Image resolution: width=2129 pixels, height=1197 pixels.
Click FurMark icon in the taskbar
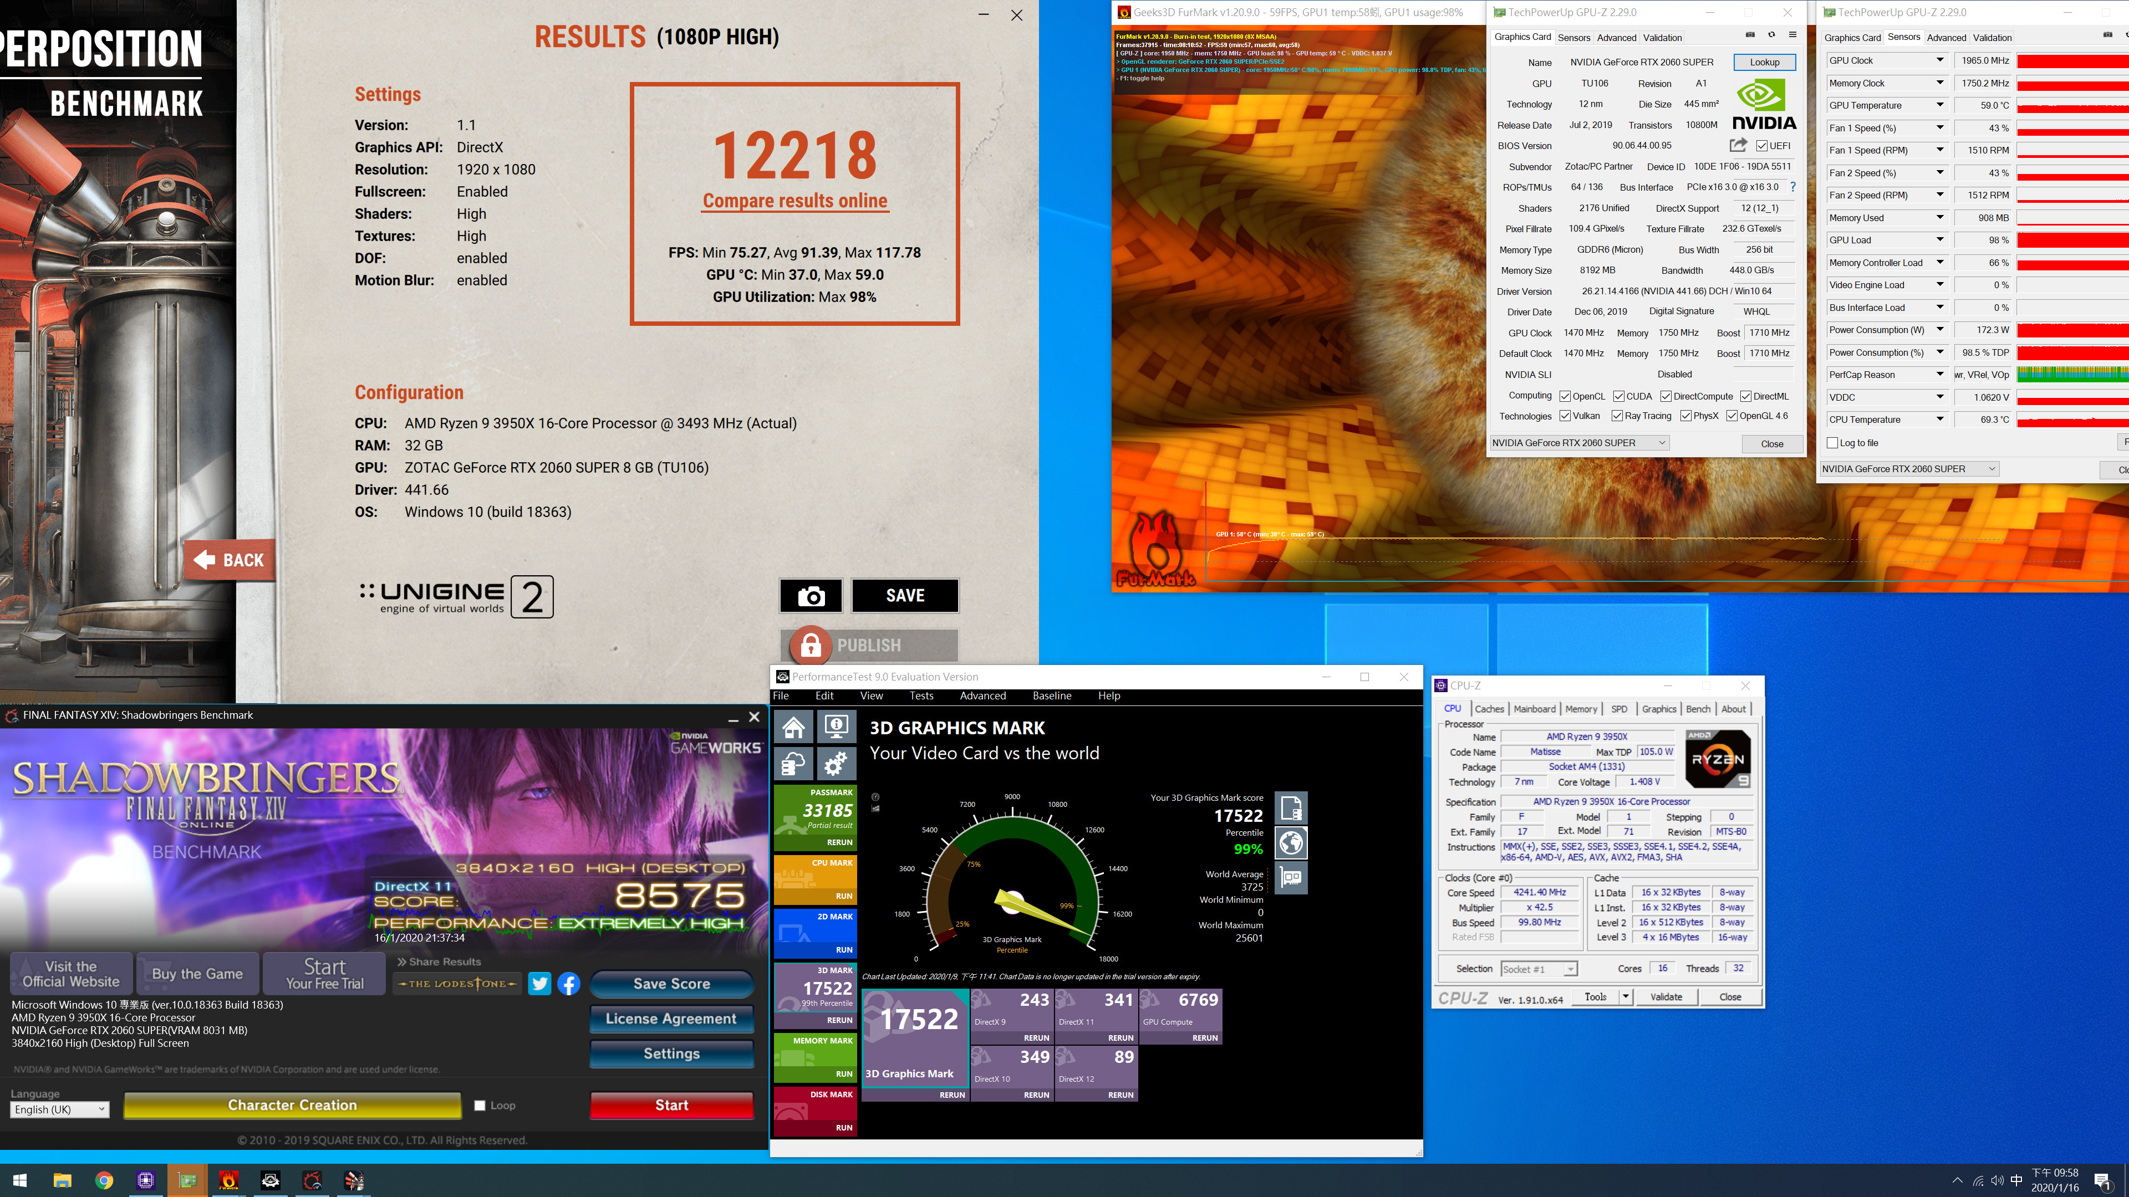228,1180
